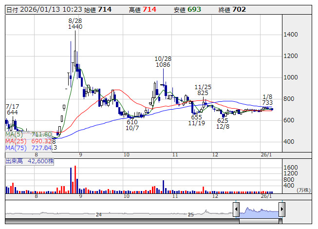Select the MA(75) legend entry
The image size is (318, 229).
(28, 148)
